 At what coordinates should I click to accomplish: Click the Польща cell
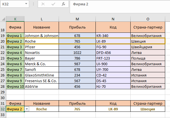point(148,58)
